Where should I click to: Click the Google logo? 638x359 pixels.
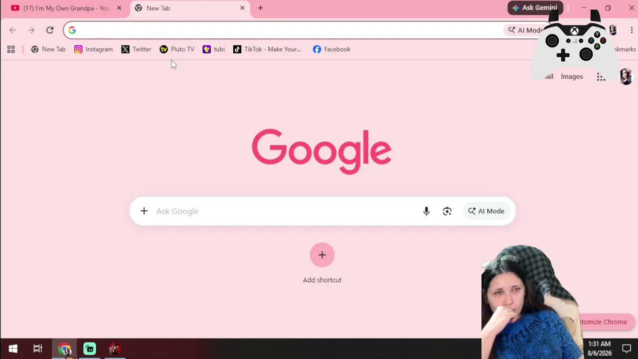(x=321, y=151)
